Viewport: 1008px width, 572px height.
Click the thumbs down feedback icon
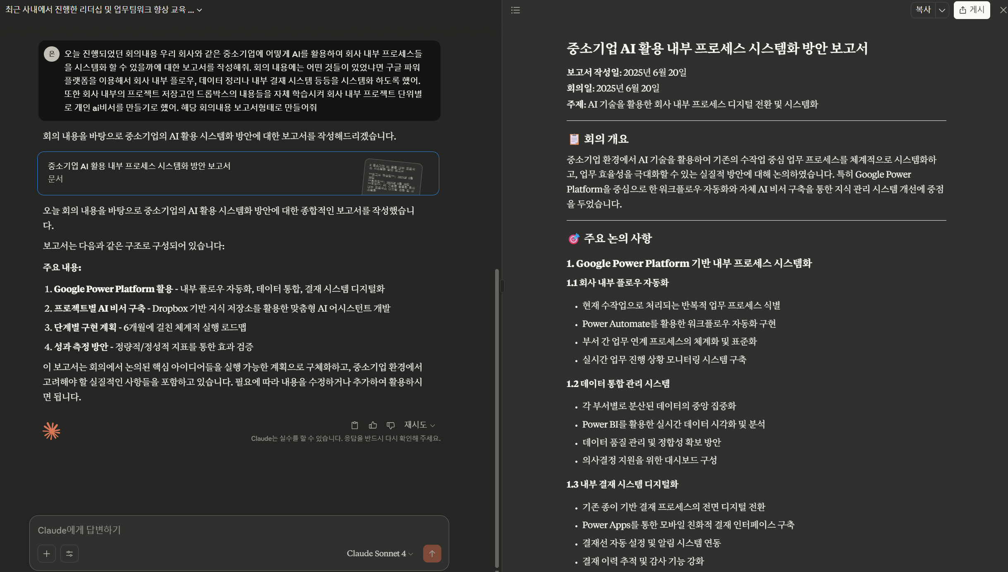[x=390, y=425]
